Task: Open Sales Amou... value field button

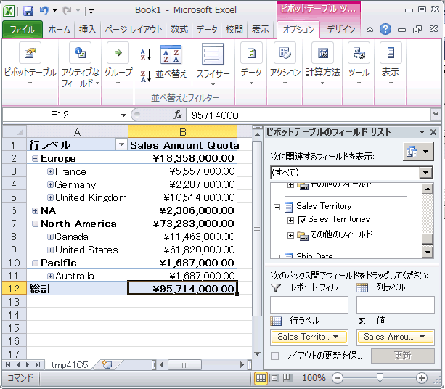Action: click(395, 337)
